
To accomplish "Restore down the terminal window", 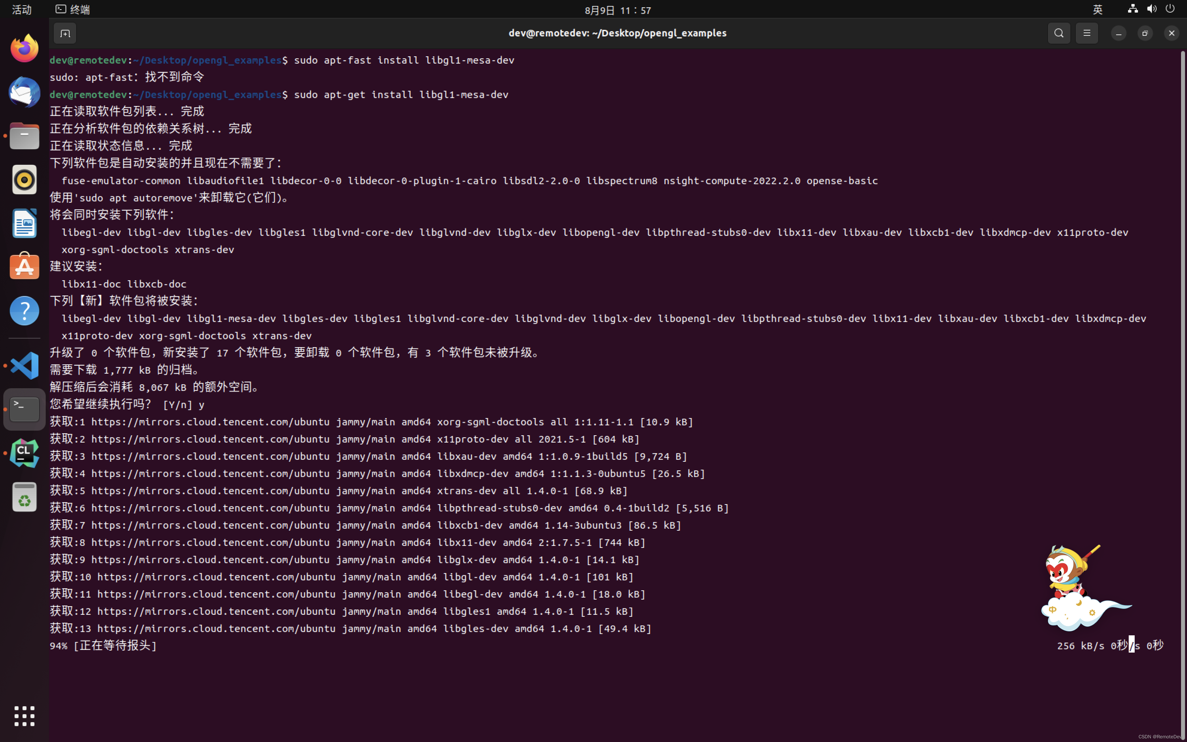I will (x=1145, y=33).
